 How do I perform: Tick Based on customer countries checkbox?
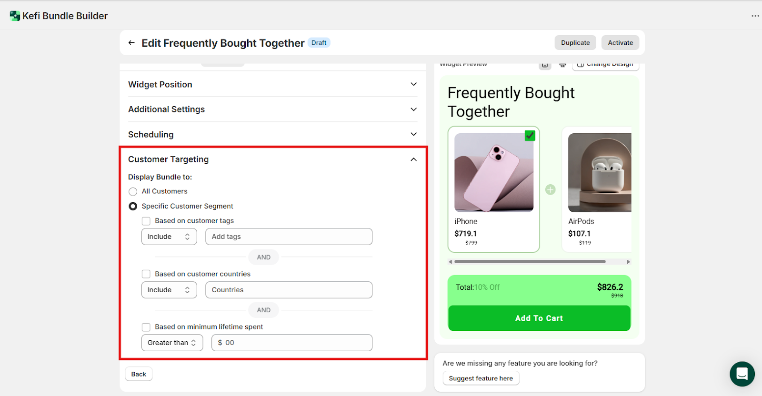[x=146, y=274]
